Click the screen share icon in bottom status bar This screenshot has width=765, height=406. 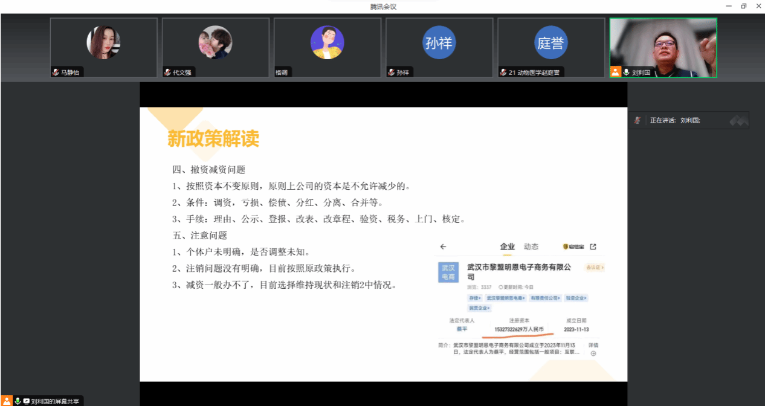(27, 401)
